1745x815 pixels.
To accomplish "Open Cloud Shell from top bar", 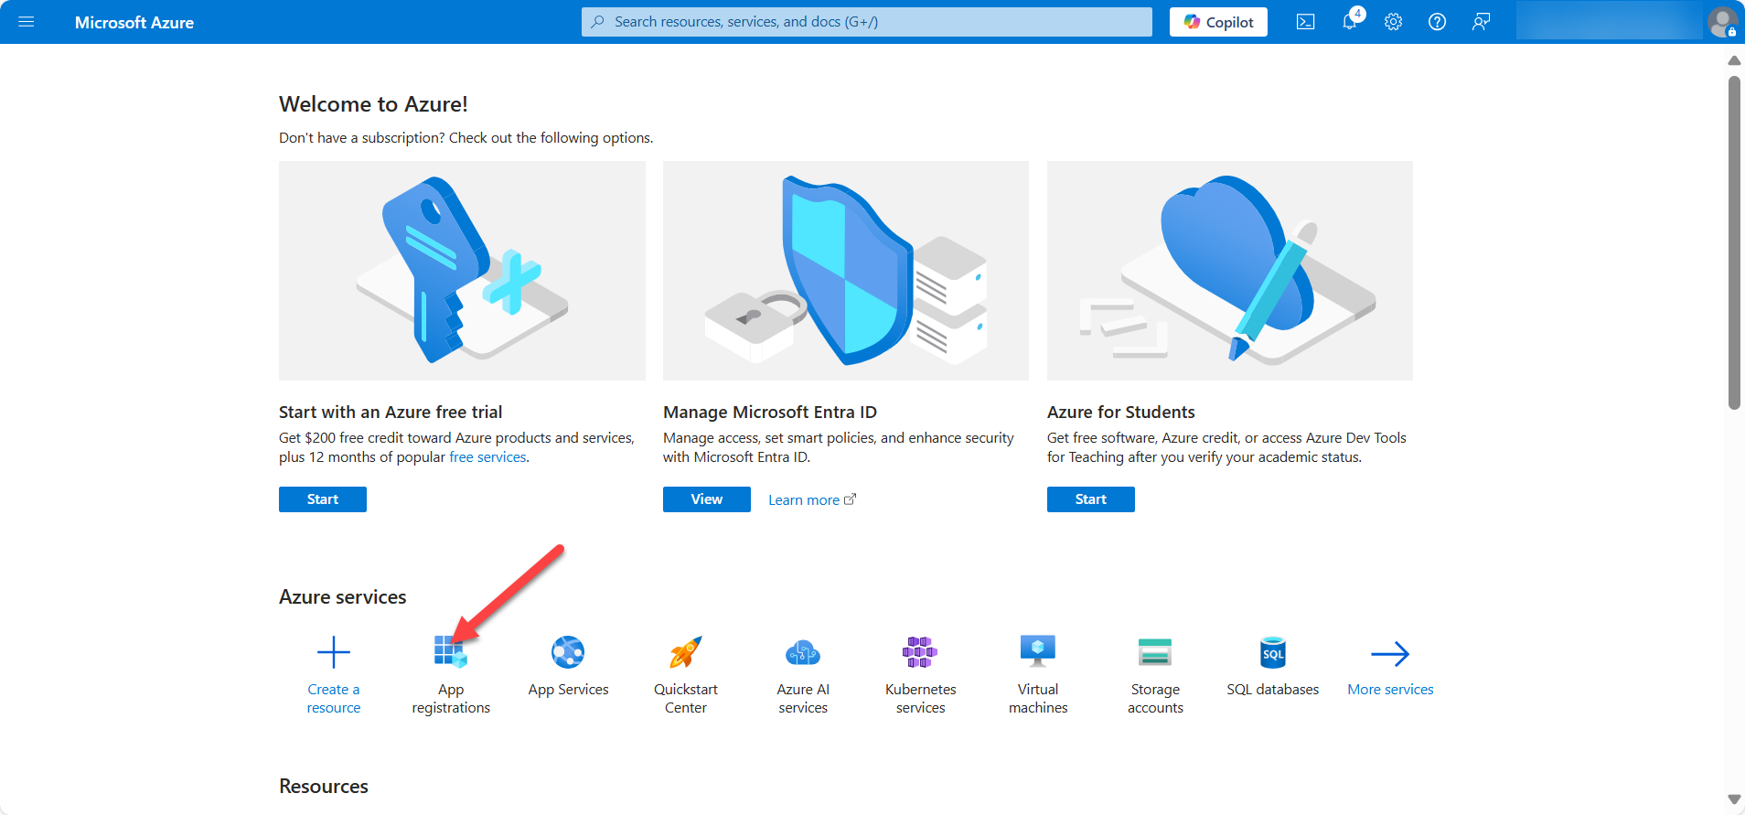I will [1305, 22].
